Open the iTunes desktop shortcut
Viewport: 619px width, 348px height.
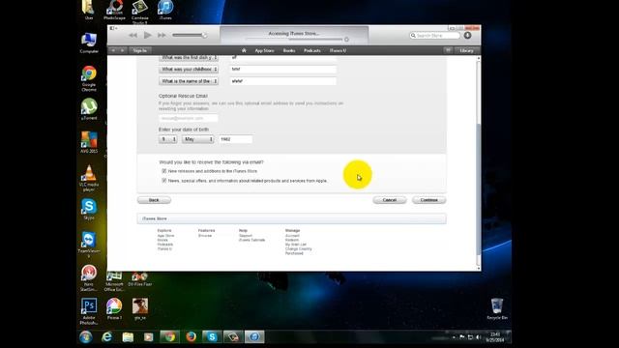pyautogui.click(x=165, y=10)
